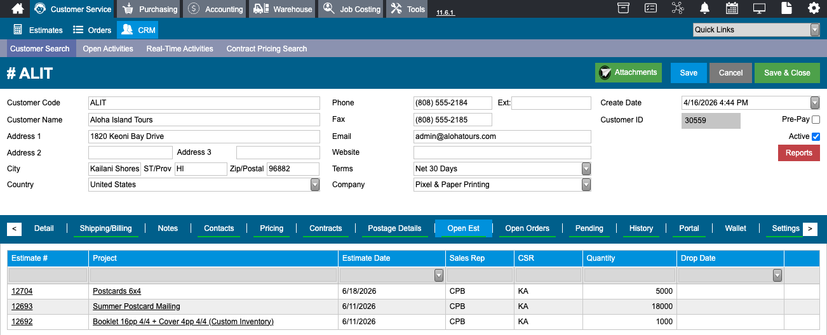
Task: Open the Open Activities tab
Action: [108, 49]
